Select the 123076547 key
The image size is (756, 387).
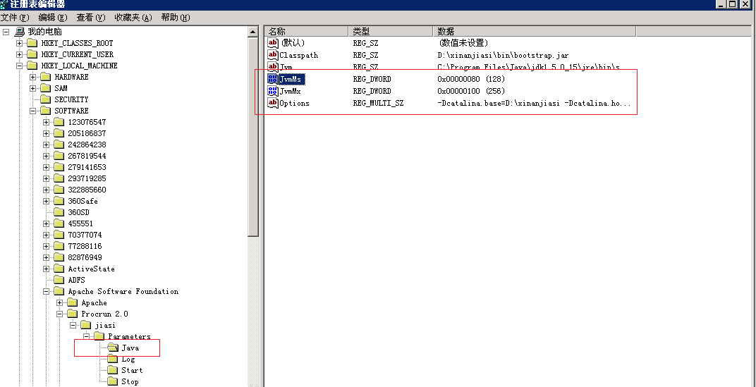pyautogui.click(x=87, y=122)
